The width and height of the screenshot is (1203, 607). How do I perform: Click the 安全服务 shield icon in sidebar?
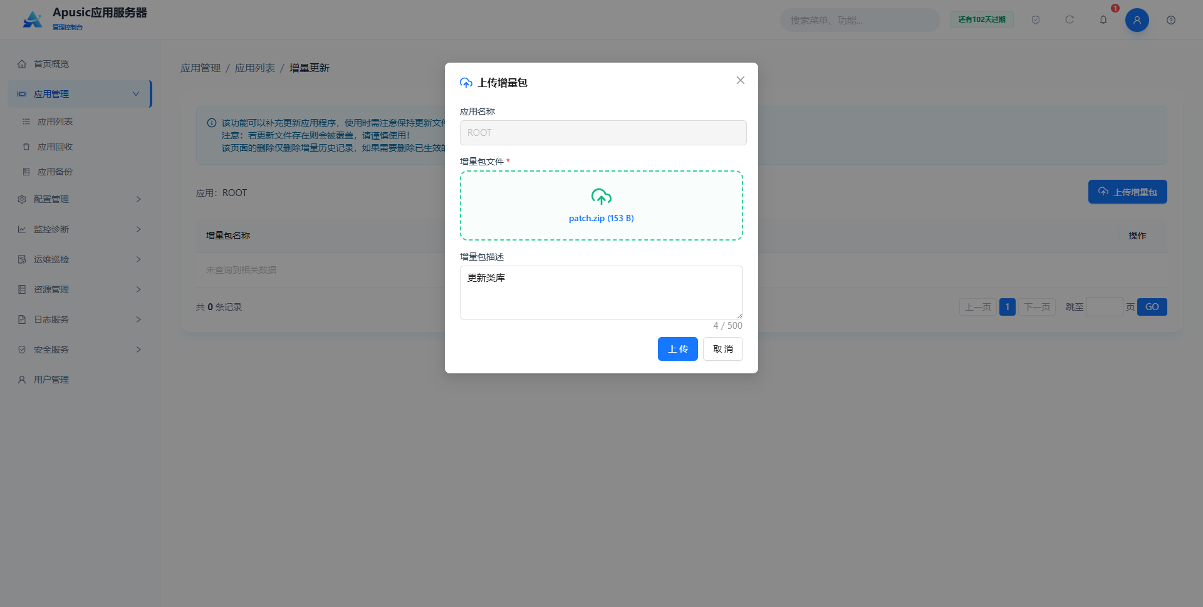pos(22,350)
